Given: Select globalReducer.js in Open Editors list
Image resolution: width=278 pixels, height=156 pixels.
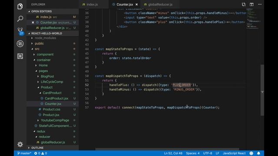Looking at the screenshot, I should click(52, 28).
